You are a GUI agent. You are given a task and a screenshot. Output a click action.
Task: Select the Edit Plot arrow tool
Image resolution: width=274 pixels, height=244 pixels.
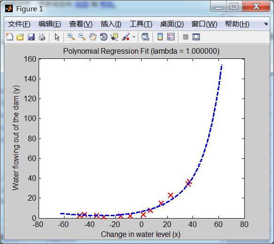point(57,37)
